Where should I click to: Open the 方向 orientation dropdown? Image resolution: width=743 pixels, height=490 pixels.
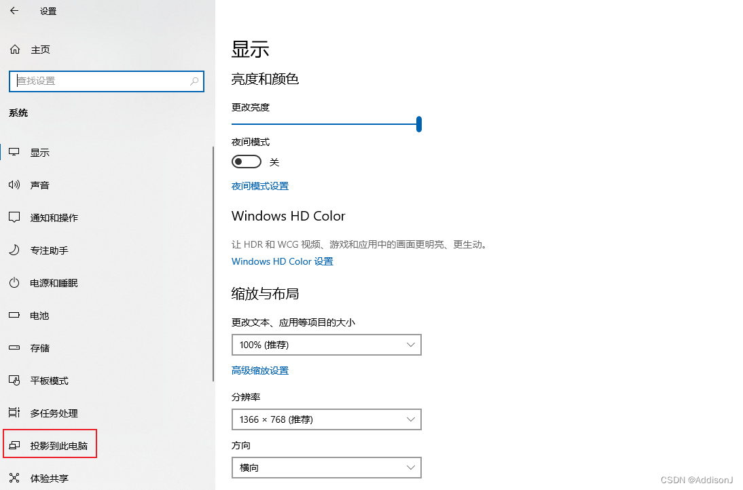coord(326,468)
